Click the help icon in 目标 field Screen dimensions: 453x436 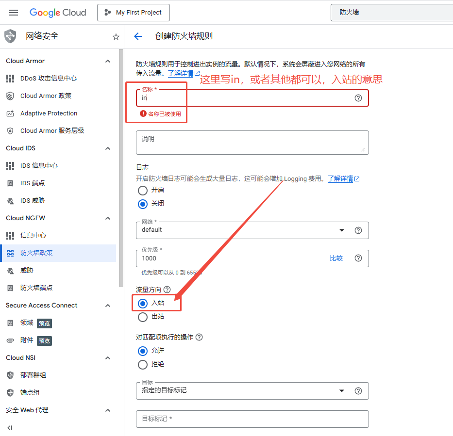click(358, 391)
